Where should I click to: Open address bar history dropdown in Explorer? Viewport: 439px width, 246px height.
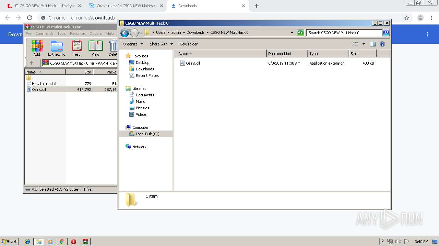[292, 33]
